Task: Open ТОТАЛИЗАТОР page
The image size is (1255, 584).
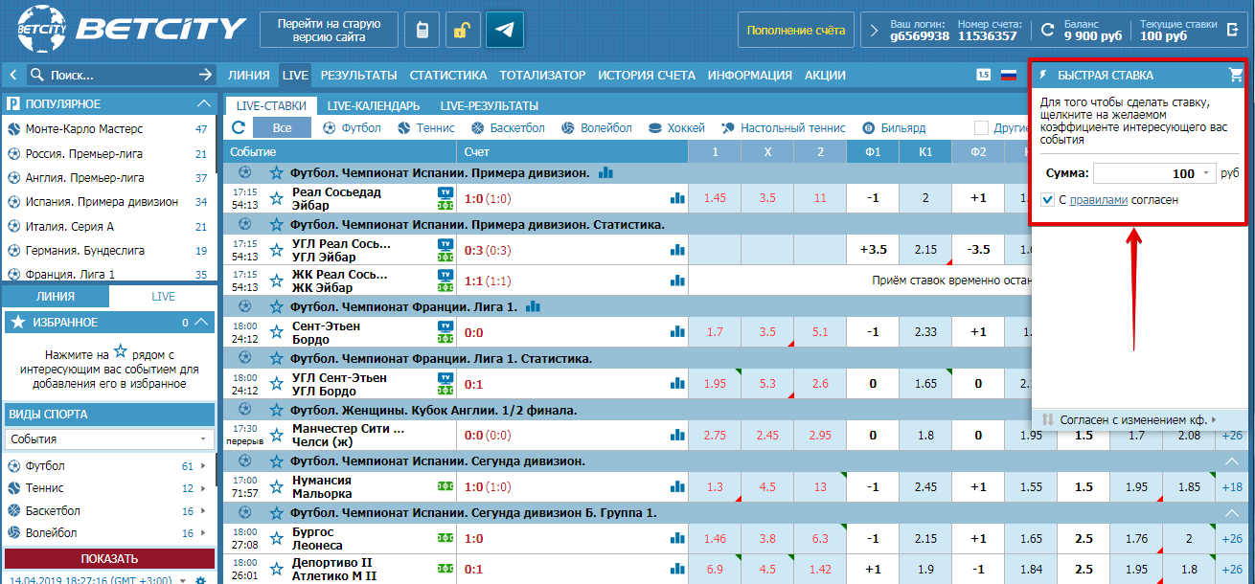Action: click(x=542, y=75)
